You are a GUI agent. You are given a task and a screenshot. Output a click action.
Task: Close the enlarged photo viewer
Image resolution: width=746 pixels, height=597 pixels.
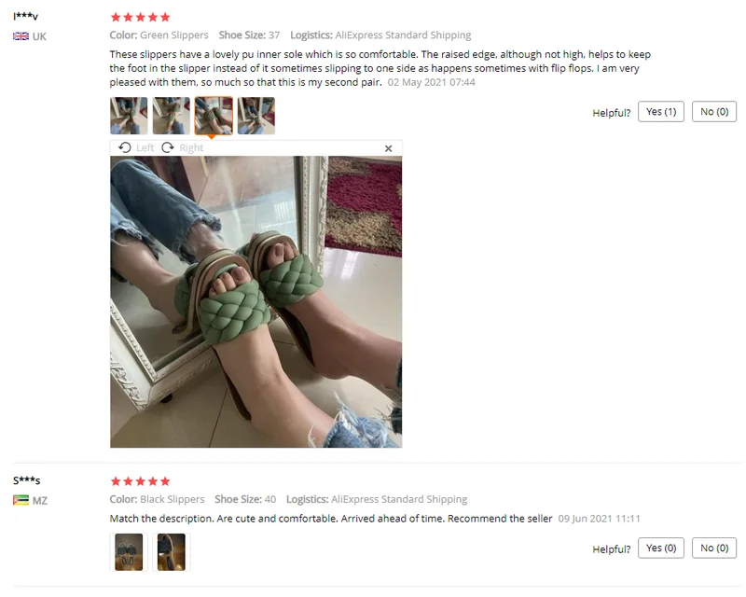coord(388,148)
